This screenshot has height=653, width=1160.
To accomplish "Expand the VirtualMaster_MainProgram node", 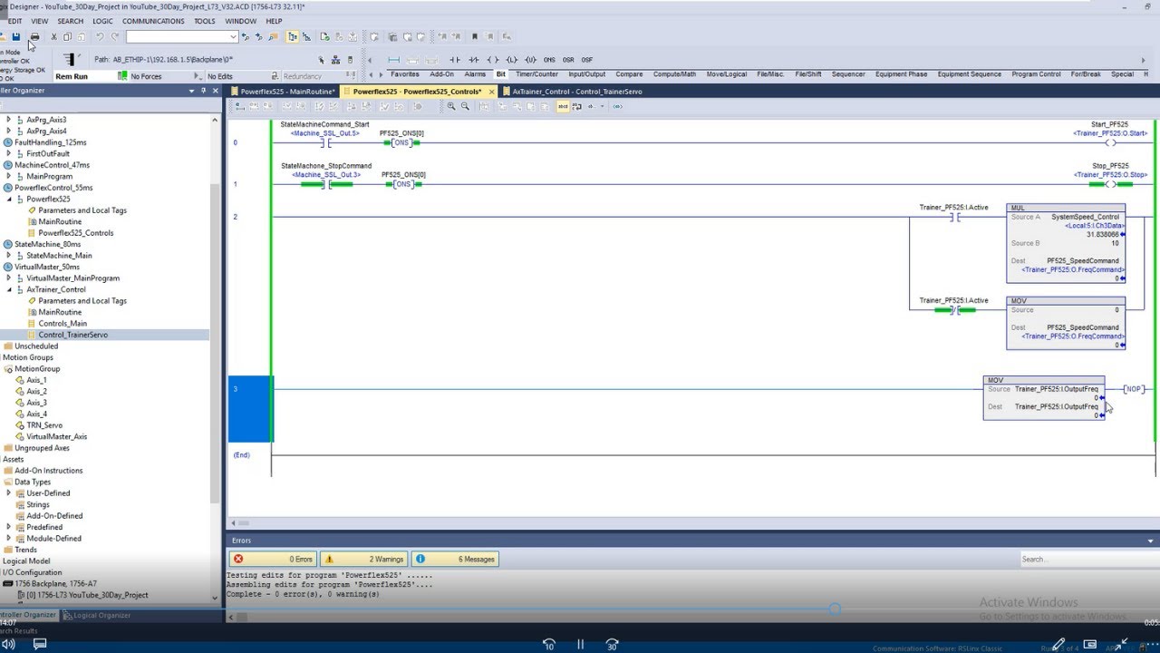I will [x=9, y=278].
